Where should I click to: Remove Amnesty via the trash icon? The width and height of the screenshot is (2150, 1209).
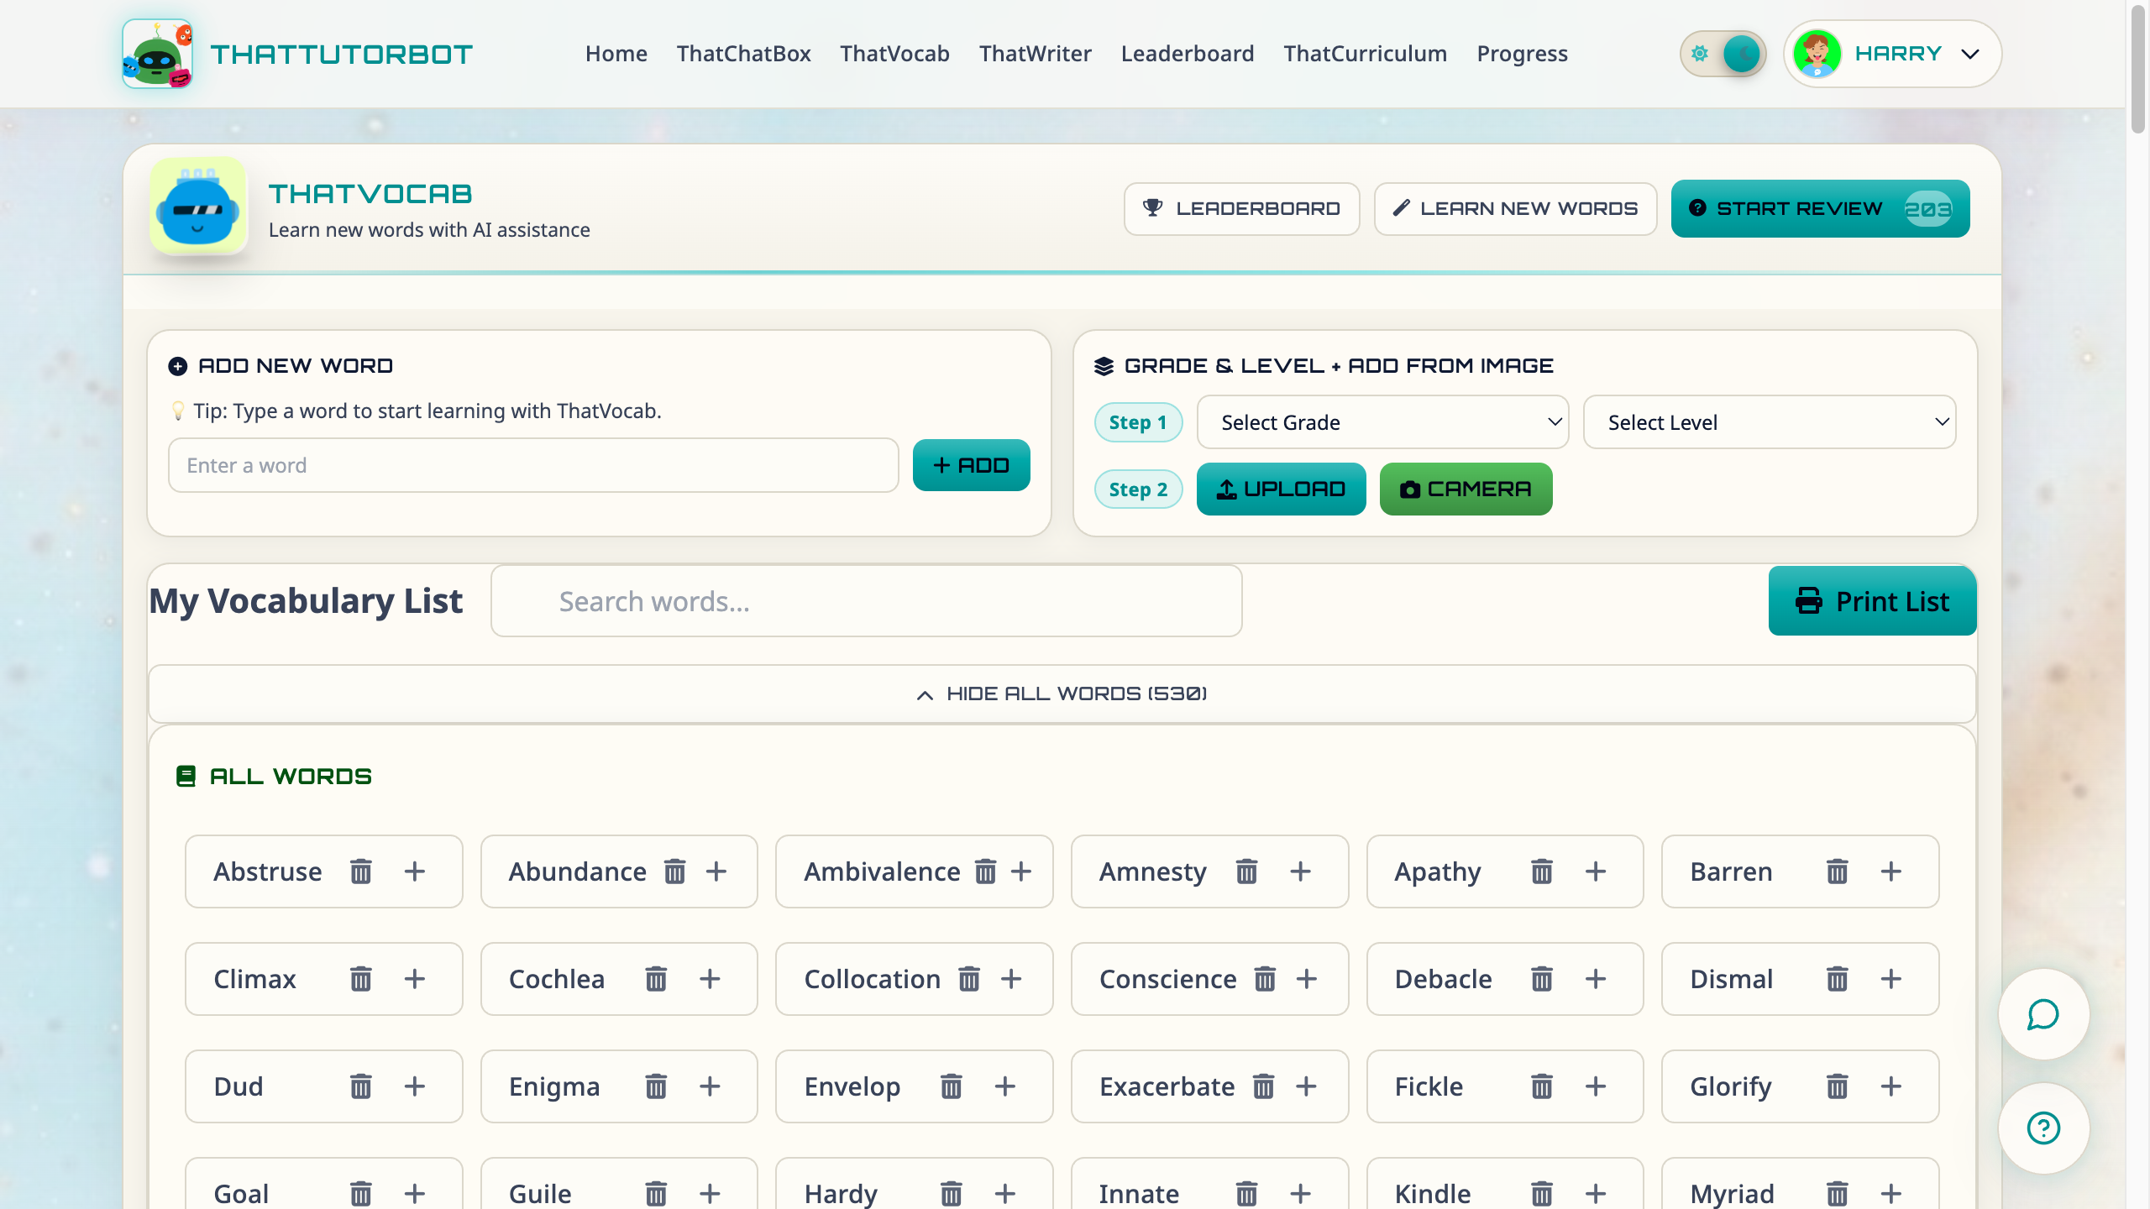tap(1247, 871)
